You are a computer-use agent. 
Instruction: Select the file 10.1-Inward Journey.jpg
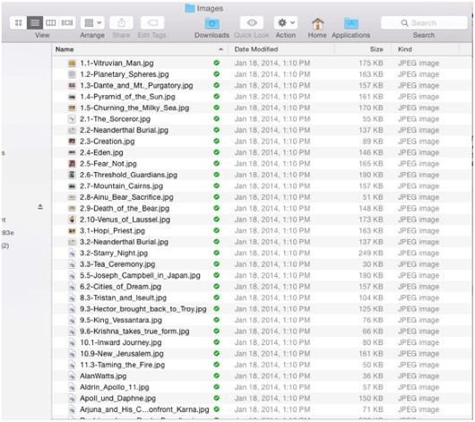[x=121, y=342]
